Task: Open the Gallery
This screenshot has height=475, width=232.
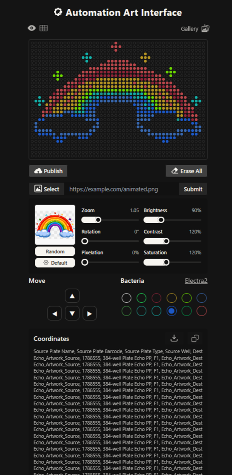Action: tap(195, 29)
